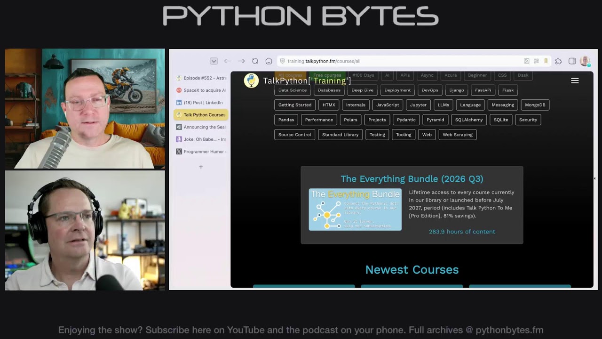Switch to the Programmer Humor tab
This screenshot has height=339, width=602.
[x=201, y=152]
